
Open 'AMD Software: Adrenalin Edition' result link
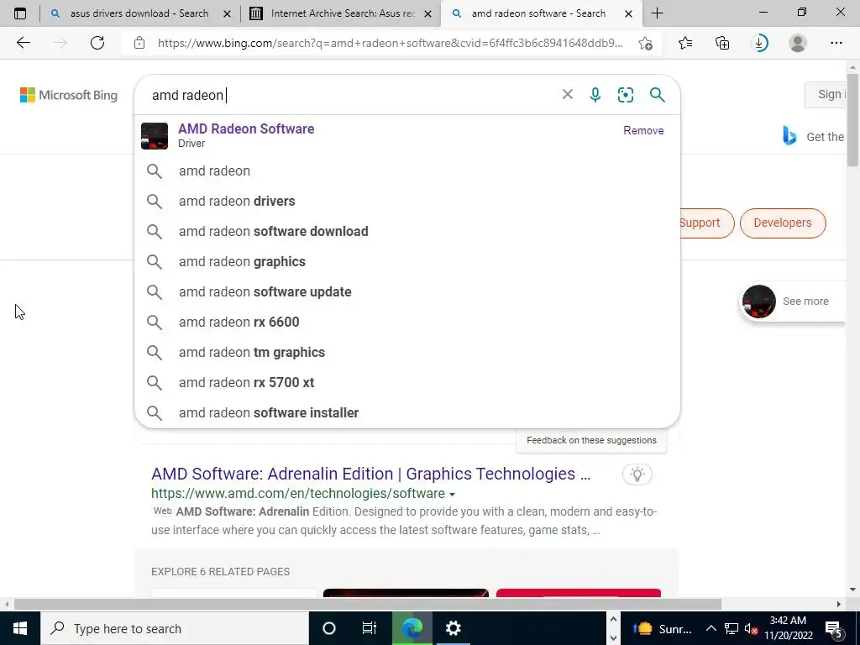point(370,474)
